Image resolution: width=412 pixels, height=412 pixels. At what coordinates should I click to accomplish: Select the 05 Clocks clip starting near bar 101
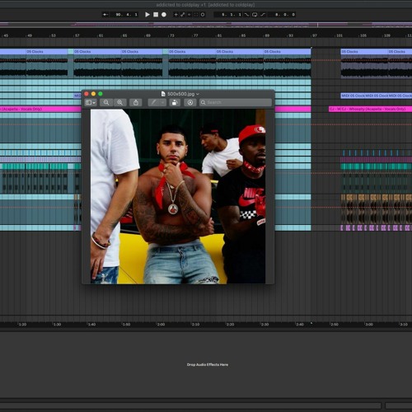[364, 51]
